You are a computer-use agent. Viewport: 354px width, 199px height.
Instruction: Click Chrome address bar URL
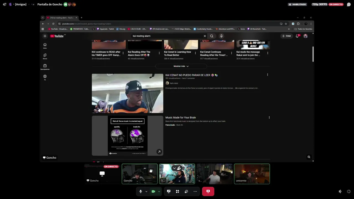pyautogui.click(x=86, y=24)
